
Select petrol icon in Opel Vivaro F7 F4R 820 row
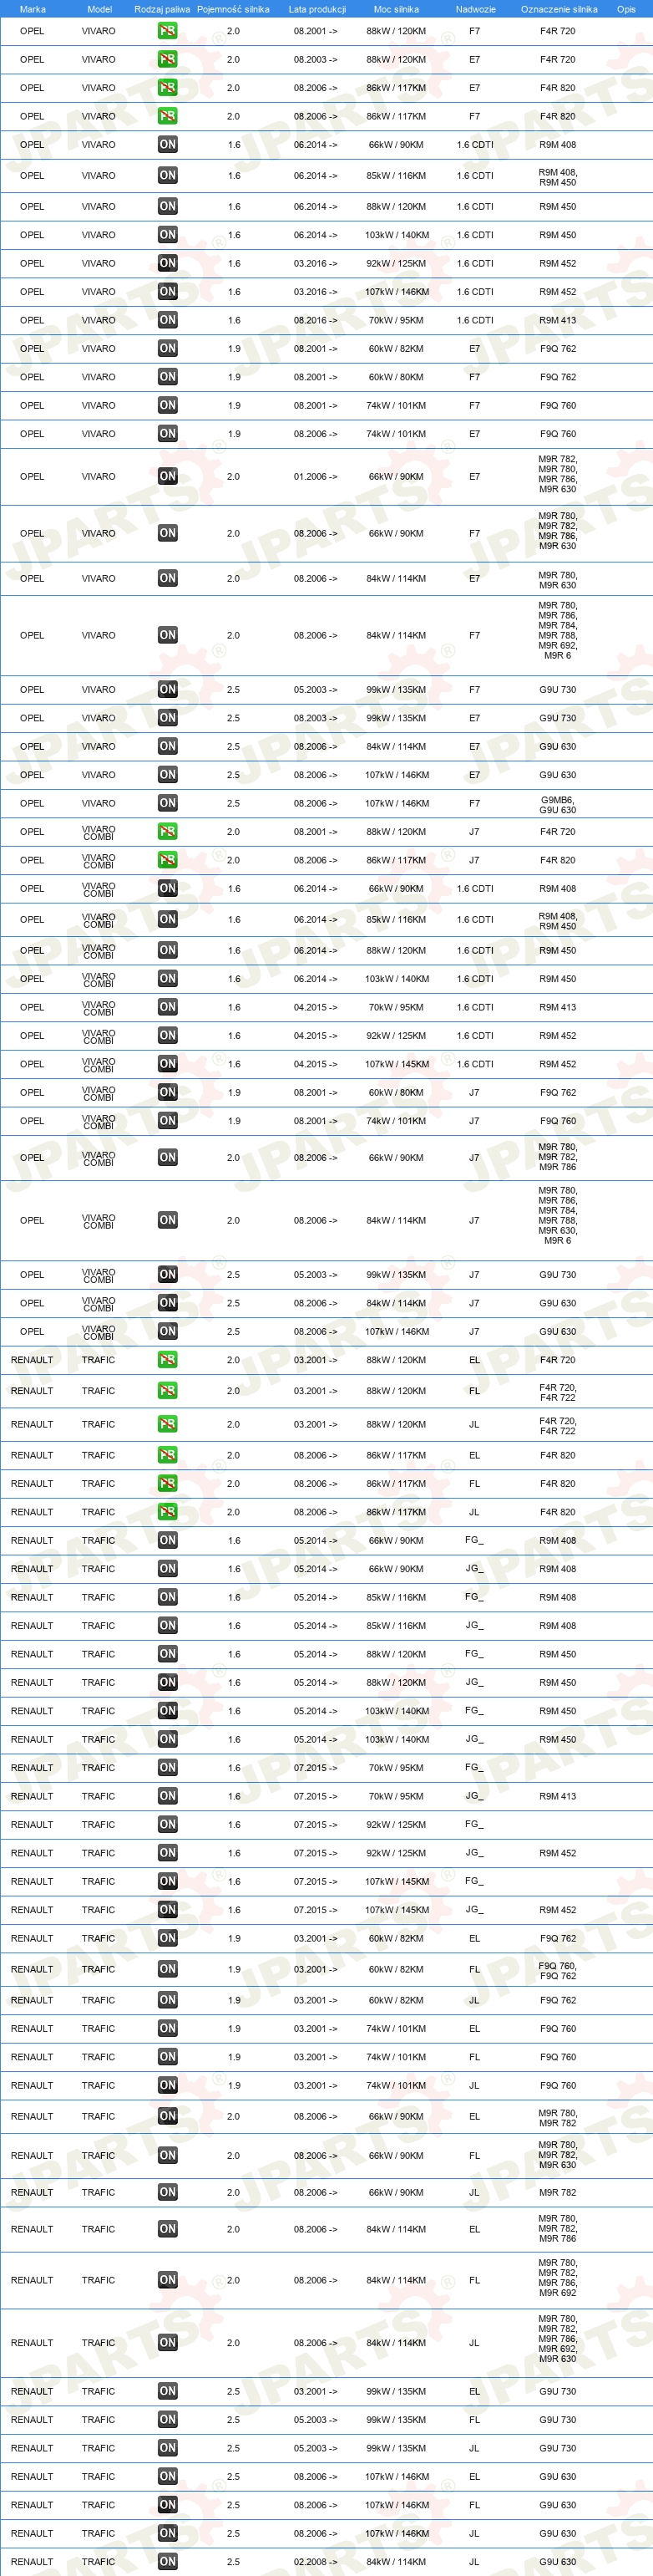pyautogui.click(x=168, y=116)
